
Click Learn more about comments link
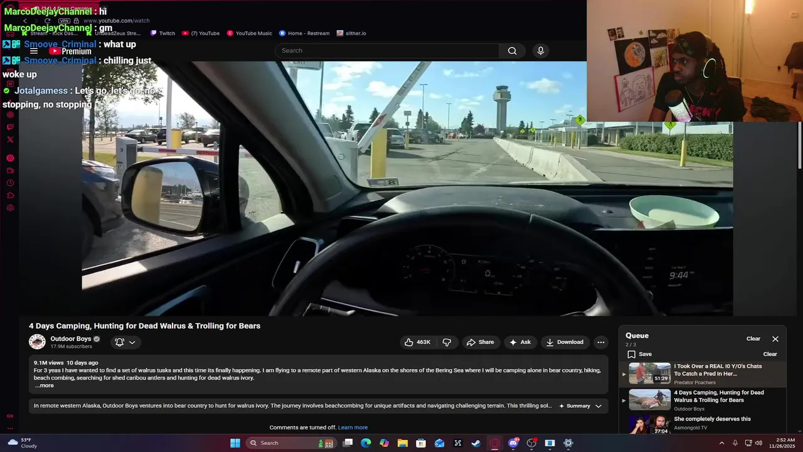point(353,428)
